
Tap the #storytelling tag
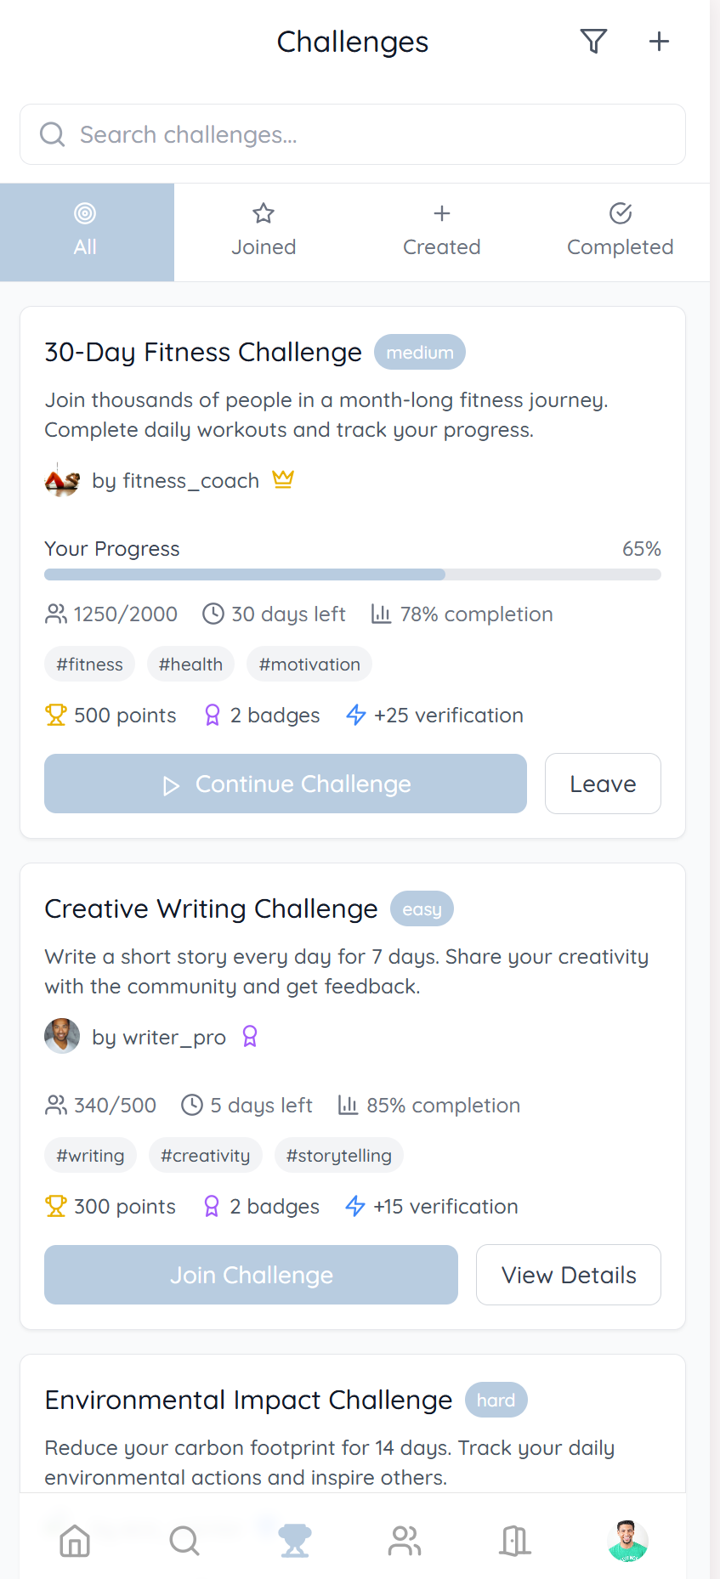[x=338, y=1156]
